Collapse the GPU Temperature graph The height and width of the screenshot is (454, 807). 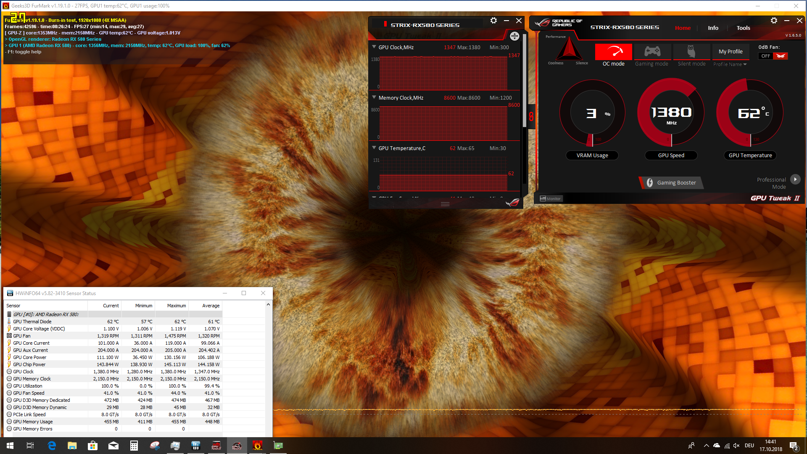[x=374, y=148]
